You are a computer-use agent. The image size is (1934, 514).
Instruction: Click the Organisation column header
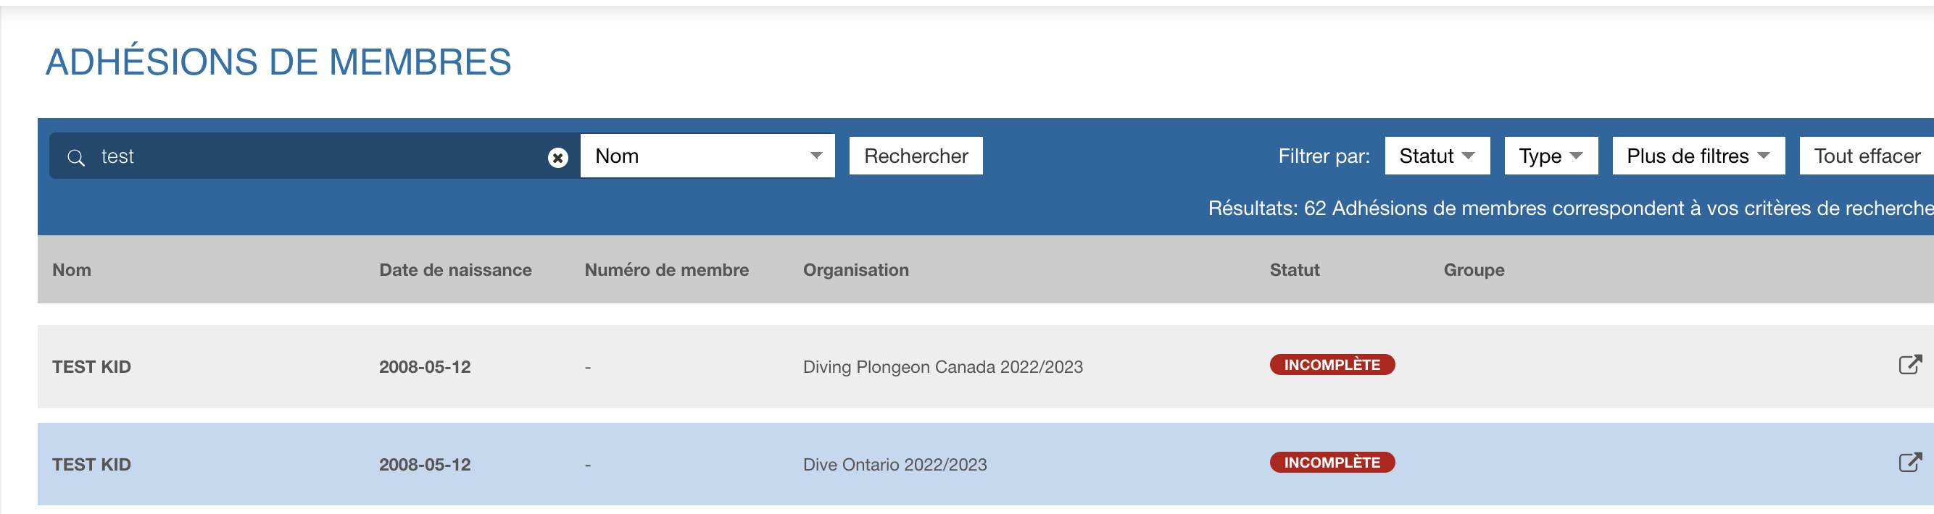click(x=855, y=270)
